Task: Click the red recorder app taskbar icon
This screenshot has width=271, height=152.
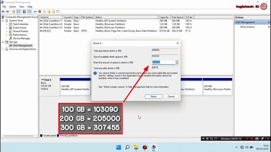Action: click(145, 147)
